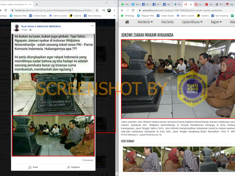Open WhatsApp bookmark in right browser
The height and width of the screenshot is (176, 235).
128,16
